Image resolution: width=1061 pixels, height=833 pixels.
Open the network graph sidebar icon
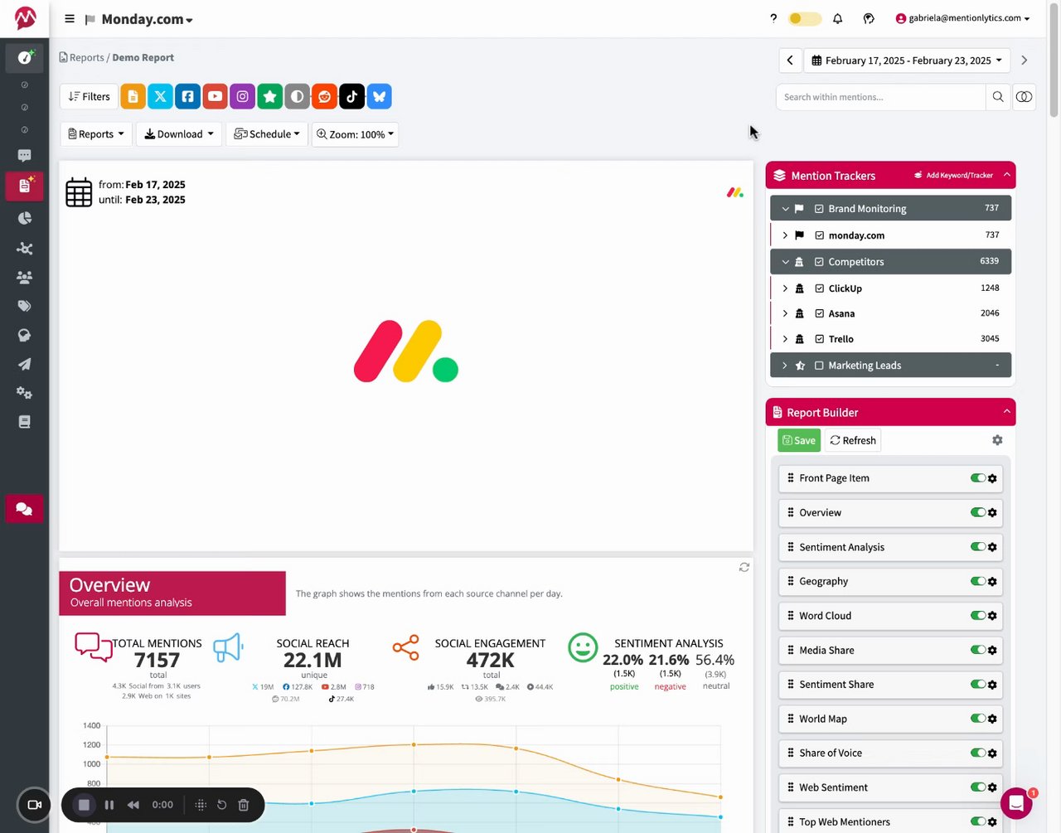pyautogui.click(x=24, y=249)
